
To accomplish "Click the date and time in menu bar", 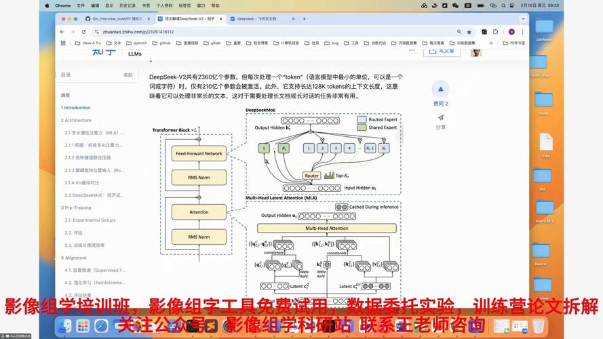I will click(539, 6).
